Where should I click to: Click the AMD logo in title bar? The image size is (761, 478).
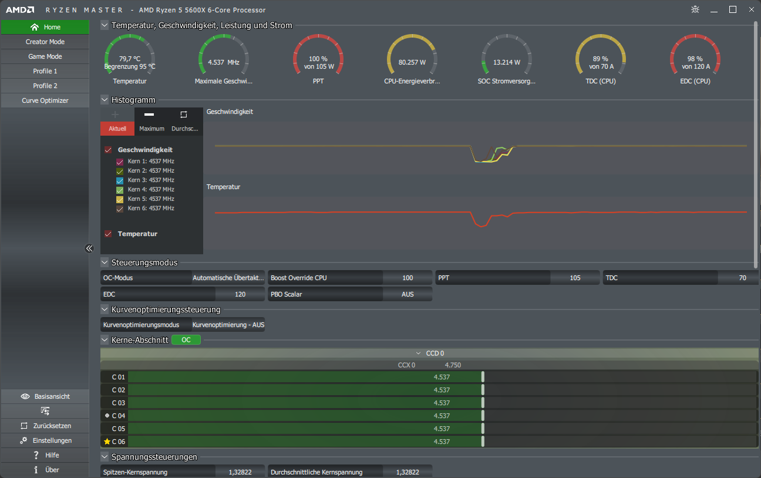(x=20, y=10)
